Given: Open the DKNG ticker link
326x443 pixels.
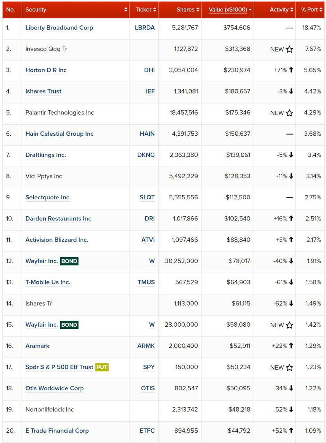Looking at the screenshot, I should [146, 155].
